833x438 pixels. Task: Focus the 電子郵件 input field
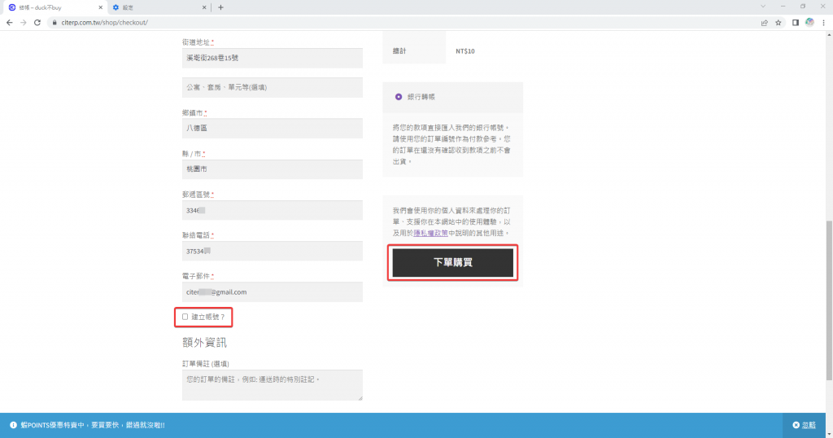[272, 291]
